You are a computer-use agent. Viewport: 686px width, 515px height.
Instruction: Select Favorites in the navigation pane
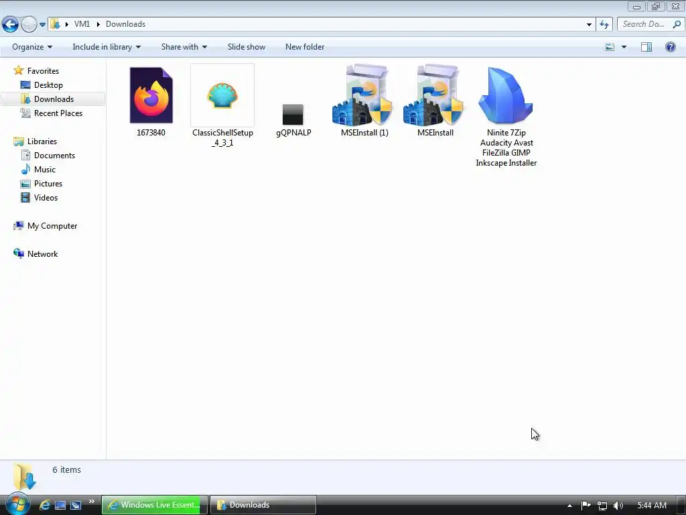[x=43, y=71]
